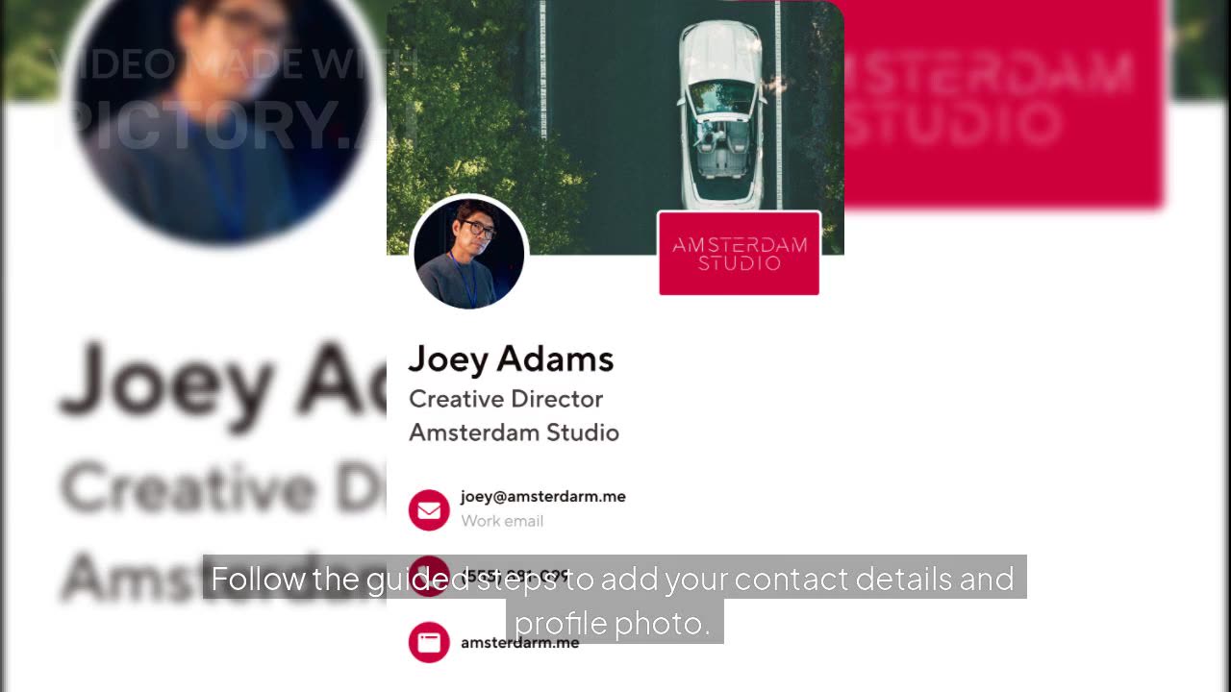This screenshot has height=692, width=1231.
Task: Open the Amsterdam Studio logo badge
Action: pos(739,254)
